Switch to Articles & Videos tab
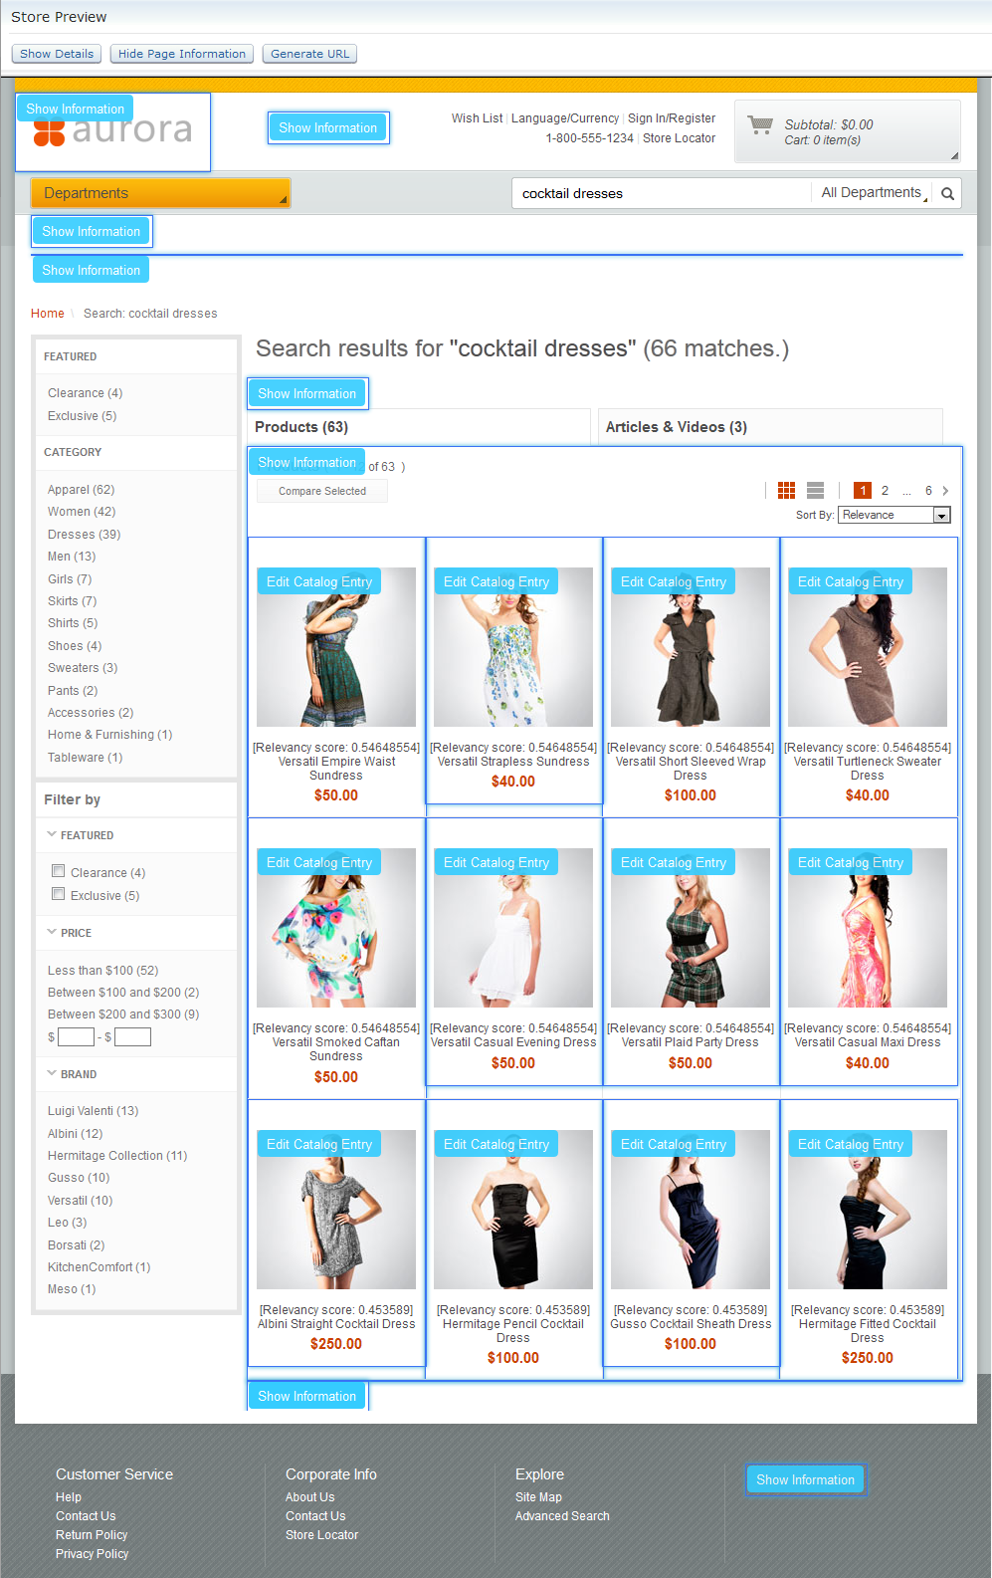Viewport: 992px width, 1578px height. pyautogui.click(x=676, y=427)
